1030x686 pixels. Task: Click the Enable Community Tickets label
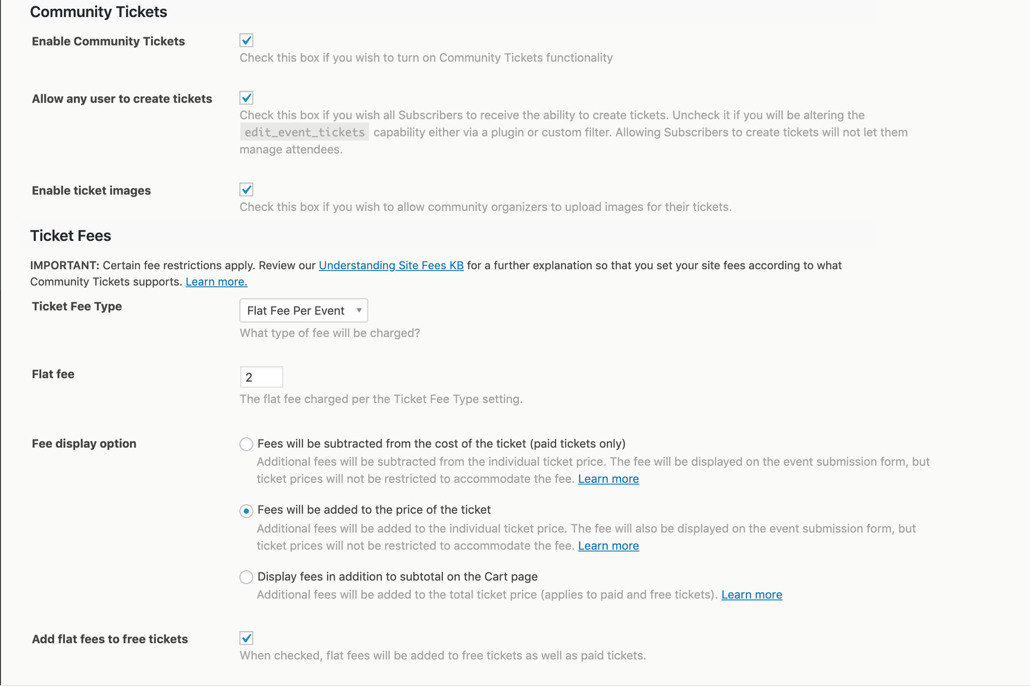click(x=108, y=41)
